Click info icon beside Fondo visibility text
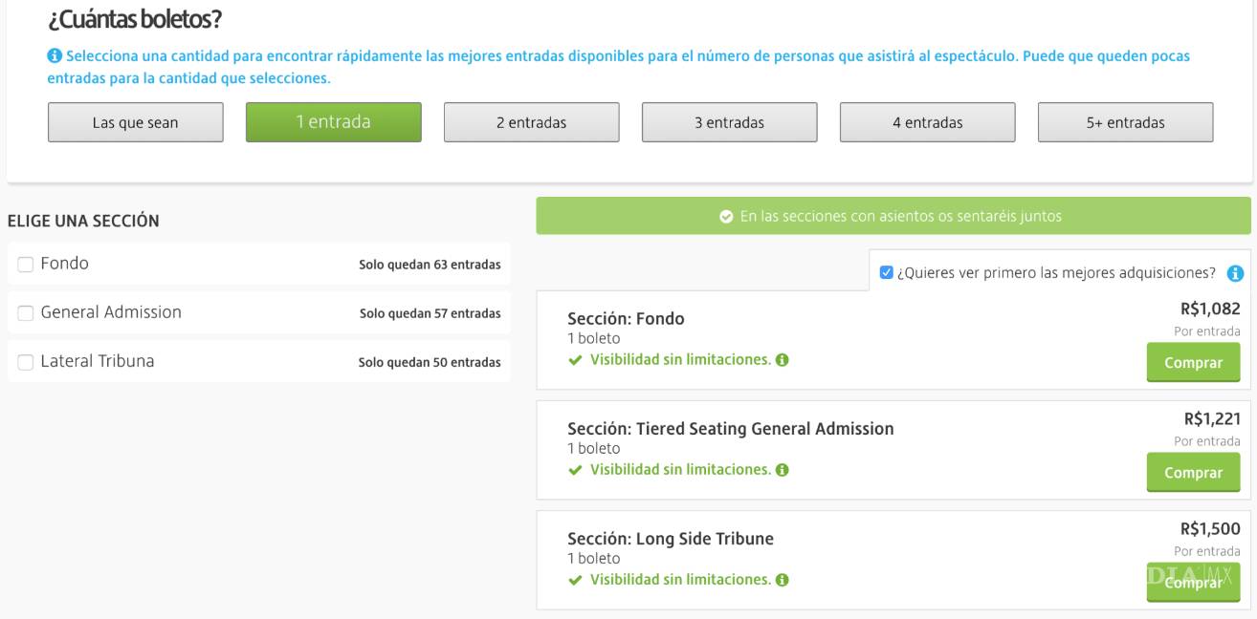Image resolution: width=1257 pixels, height=619 pixels. pyautogui.click(x=782, y=360)
